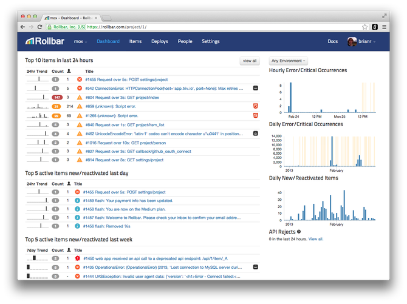The image size is (407, 304).
Task: Click the HTML5 icon beside item #859
Action: (256, 106)
